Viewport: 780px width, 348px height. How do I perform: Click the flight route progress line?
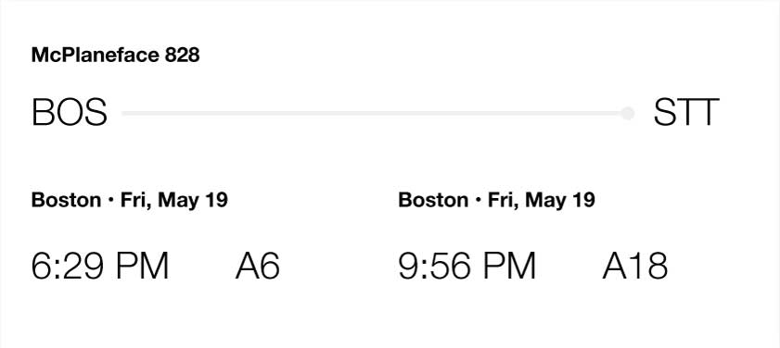(x=378, y=114)
